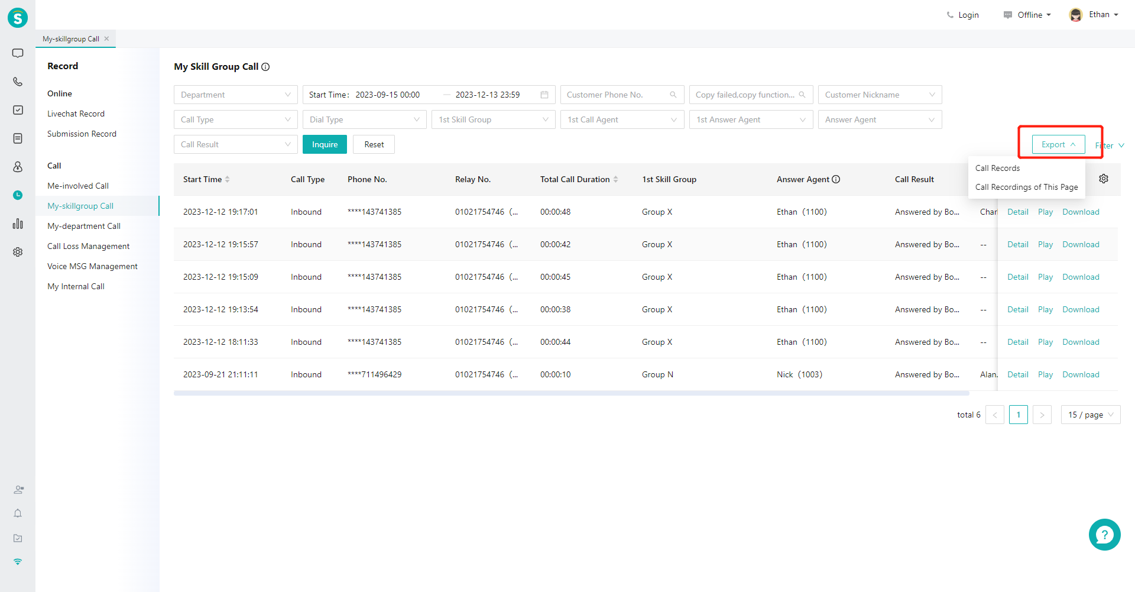This screenshot has height=592, width=1135.
Task: Click the table horizontal scrollbar
Action: click(571, 393)
